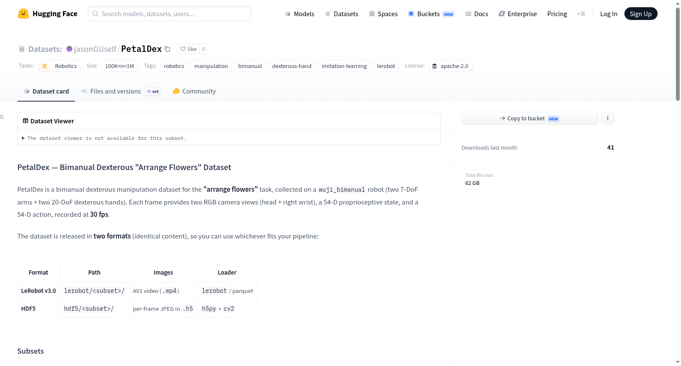Viewport: 681px width, 366px height.
Task: Click the like button
Action: tap(189, 49)
